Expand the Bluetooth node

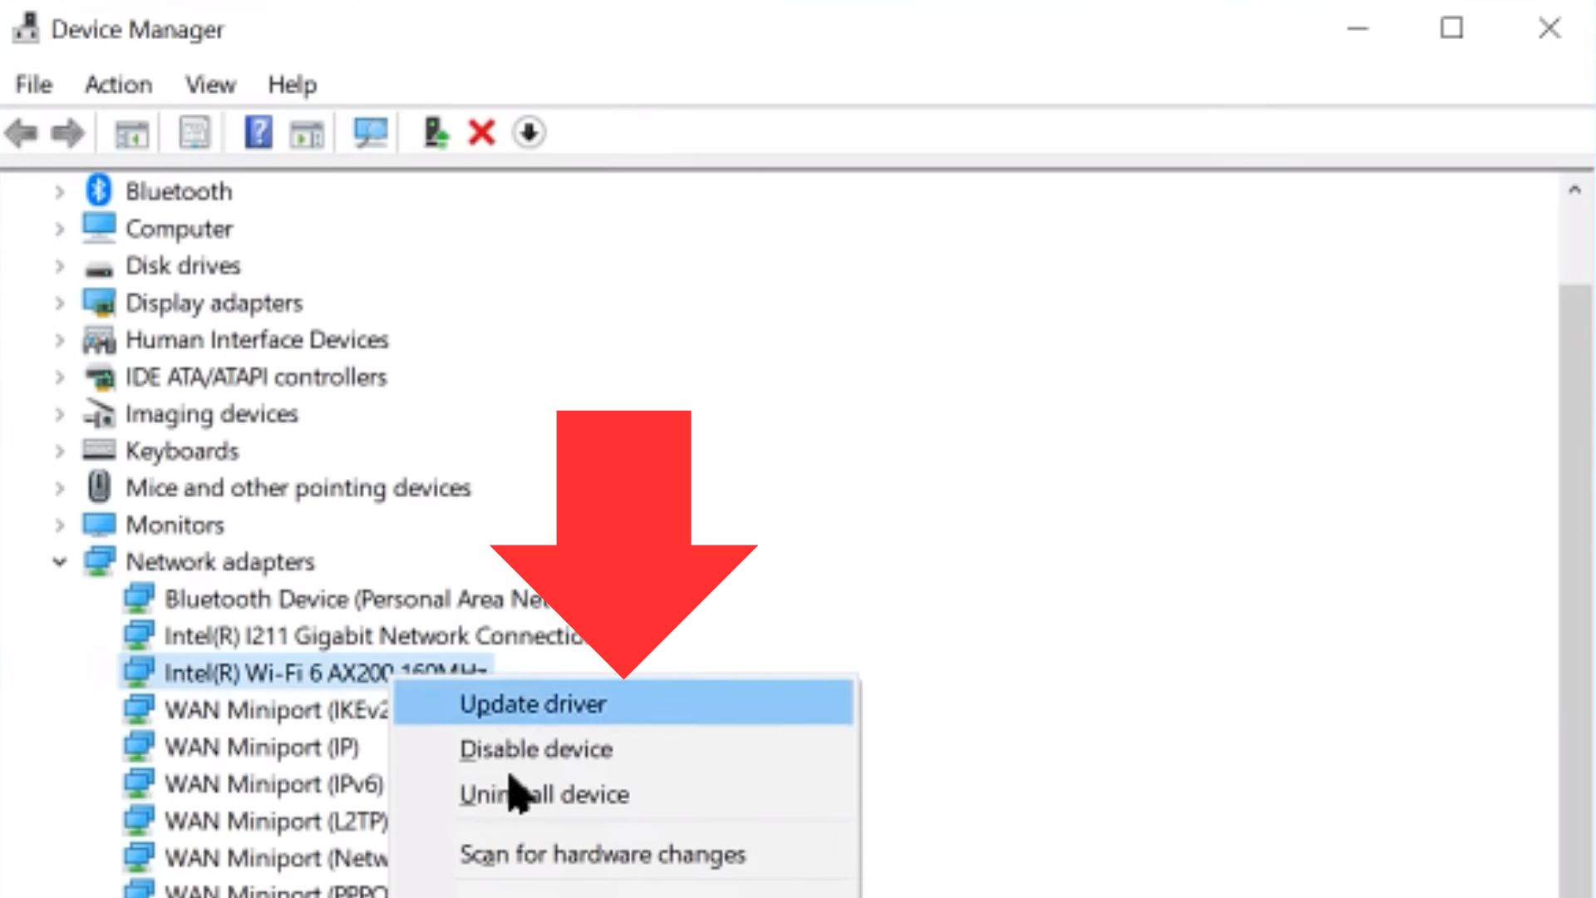click(59, 192)
